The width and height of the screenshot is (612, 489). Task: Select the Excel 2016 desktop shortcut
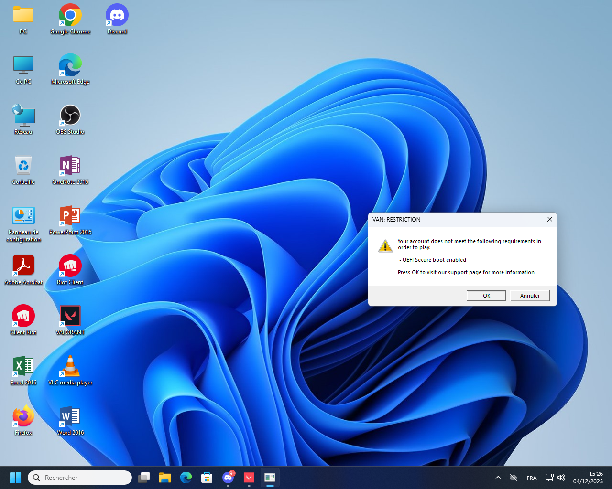click(23, 371)
